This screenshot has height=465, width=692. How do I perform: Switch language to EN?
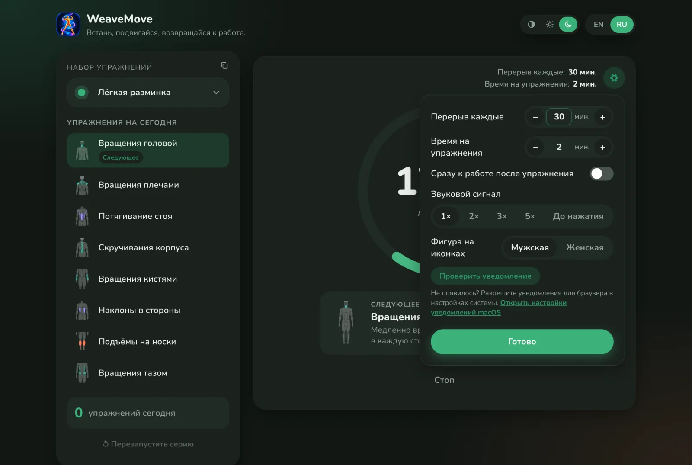coord(599,25)
